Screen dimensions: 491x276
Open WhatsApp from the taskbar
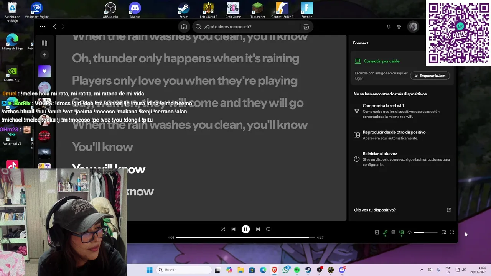point(286,270)
